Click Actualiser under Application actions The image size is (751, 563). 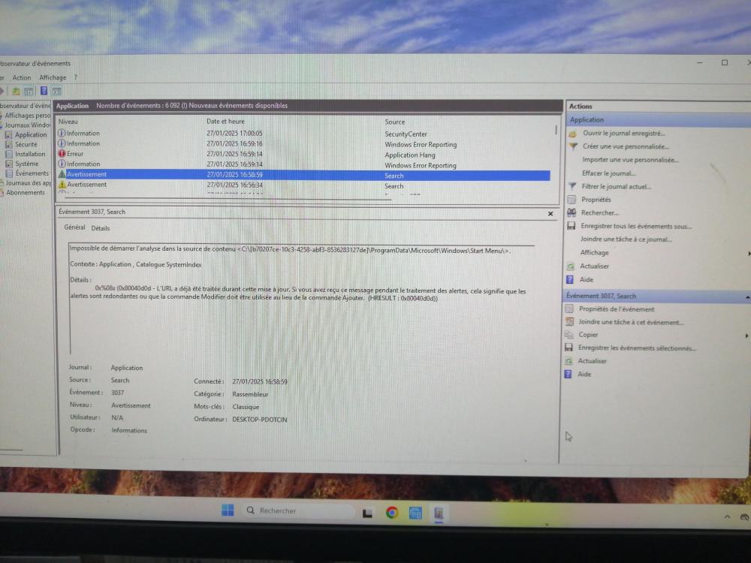pyautogui.click(x=594, y=266)
